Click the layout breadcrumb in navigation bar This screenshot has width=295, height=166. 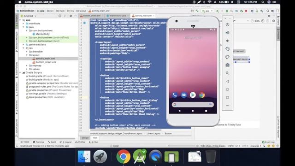(82, 11)
